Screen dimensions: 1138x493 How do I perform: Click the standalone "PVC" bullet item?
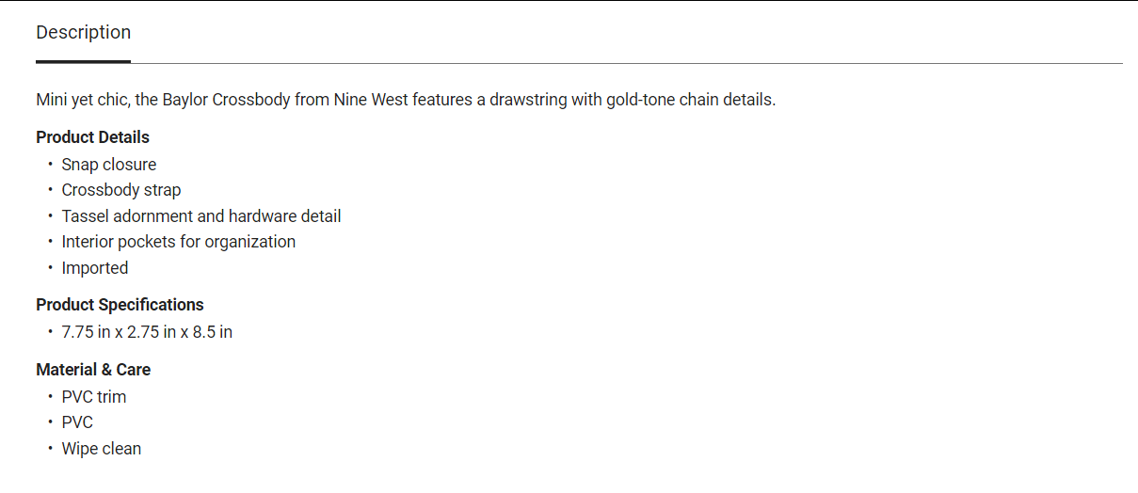(77, 422)
